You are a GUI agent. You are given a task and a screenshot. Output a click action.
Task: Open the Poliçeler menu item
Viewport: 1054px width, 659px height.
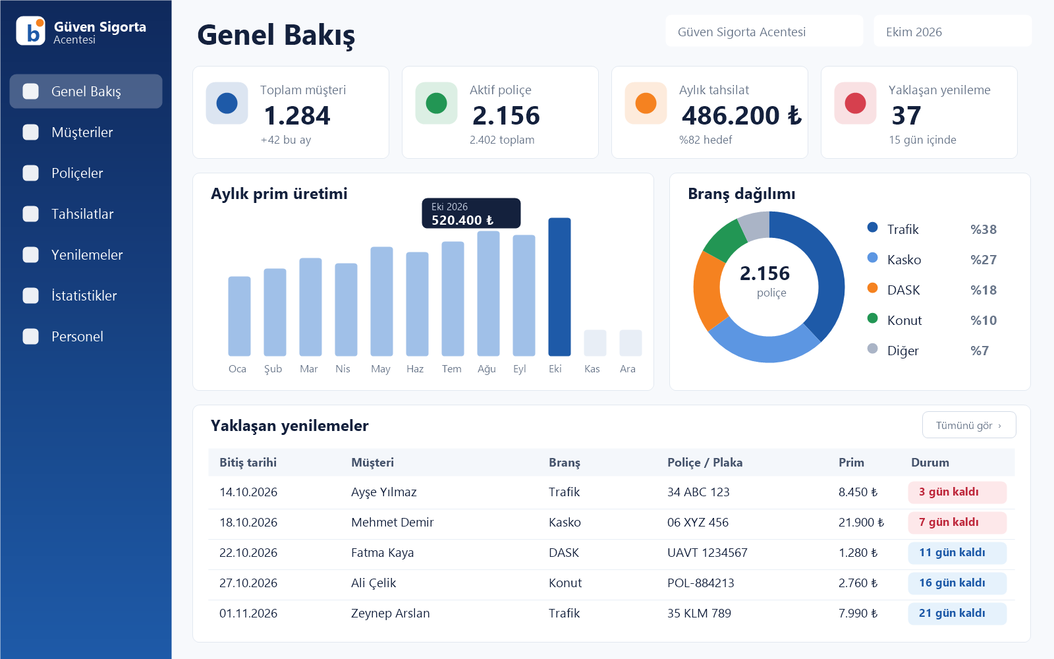tap(86, 173)
